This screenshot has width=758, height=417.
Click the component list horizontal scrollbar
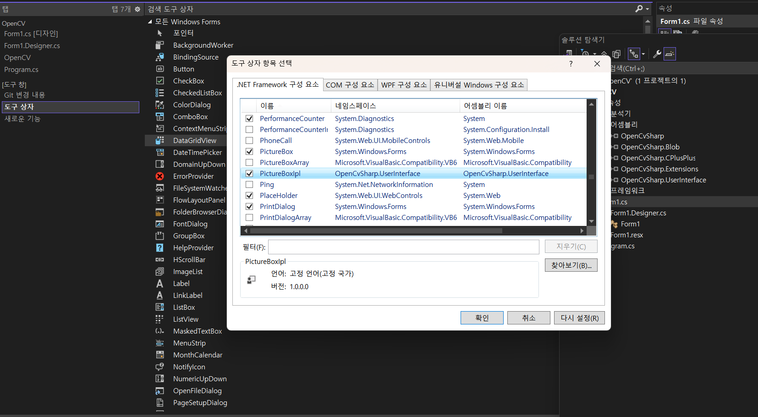(x=376, y=231)
